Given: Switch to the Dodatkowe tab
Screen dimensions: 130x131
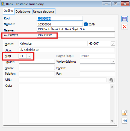Looking at the screenshot, I should click(23, 11).
